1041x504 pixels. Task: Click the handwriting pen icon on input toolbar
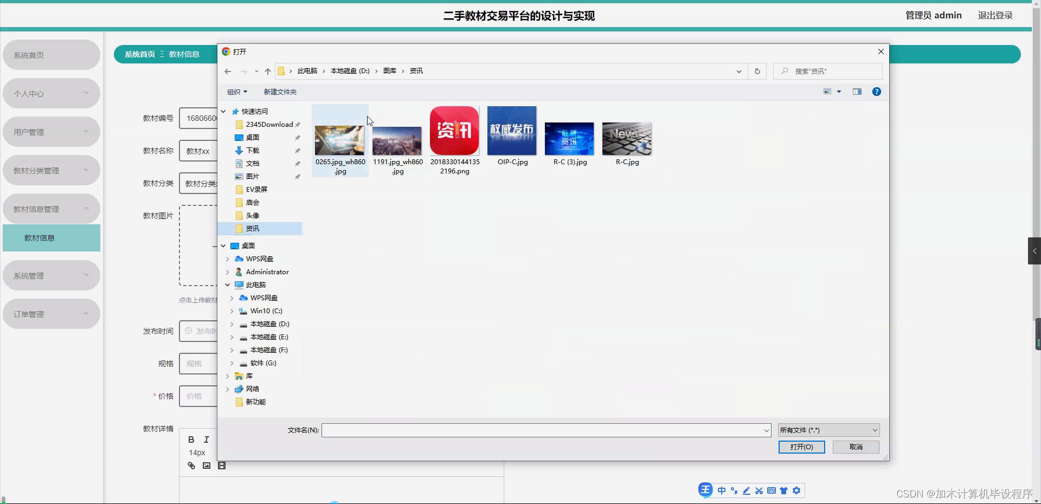(x=746, y=491)
